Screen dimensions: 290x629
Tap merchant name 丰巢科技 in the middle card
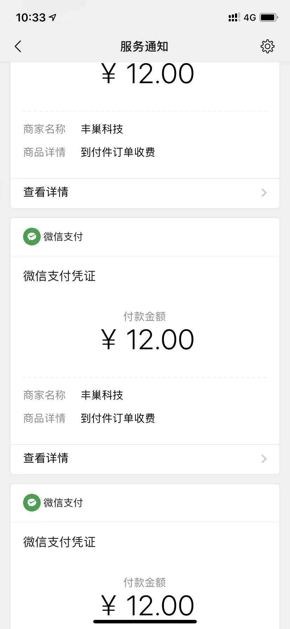pos(102,395)
